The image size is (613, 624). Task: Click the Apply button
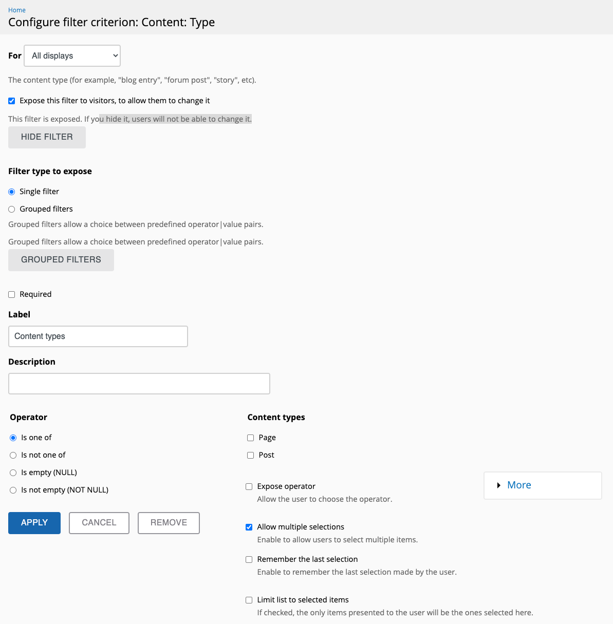pos(34,523)
